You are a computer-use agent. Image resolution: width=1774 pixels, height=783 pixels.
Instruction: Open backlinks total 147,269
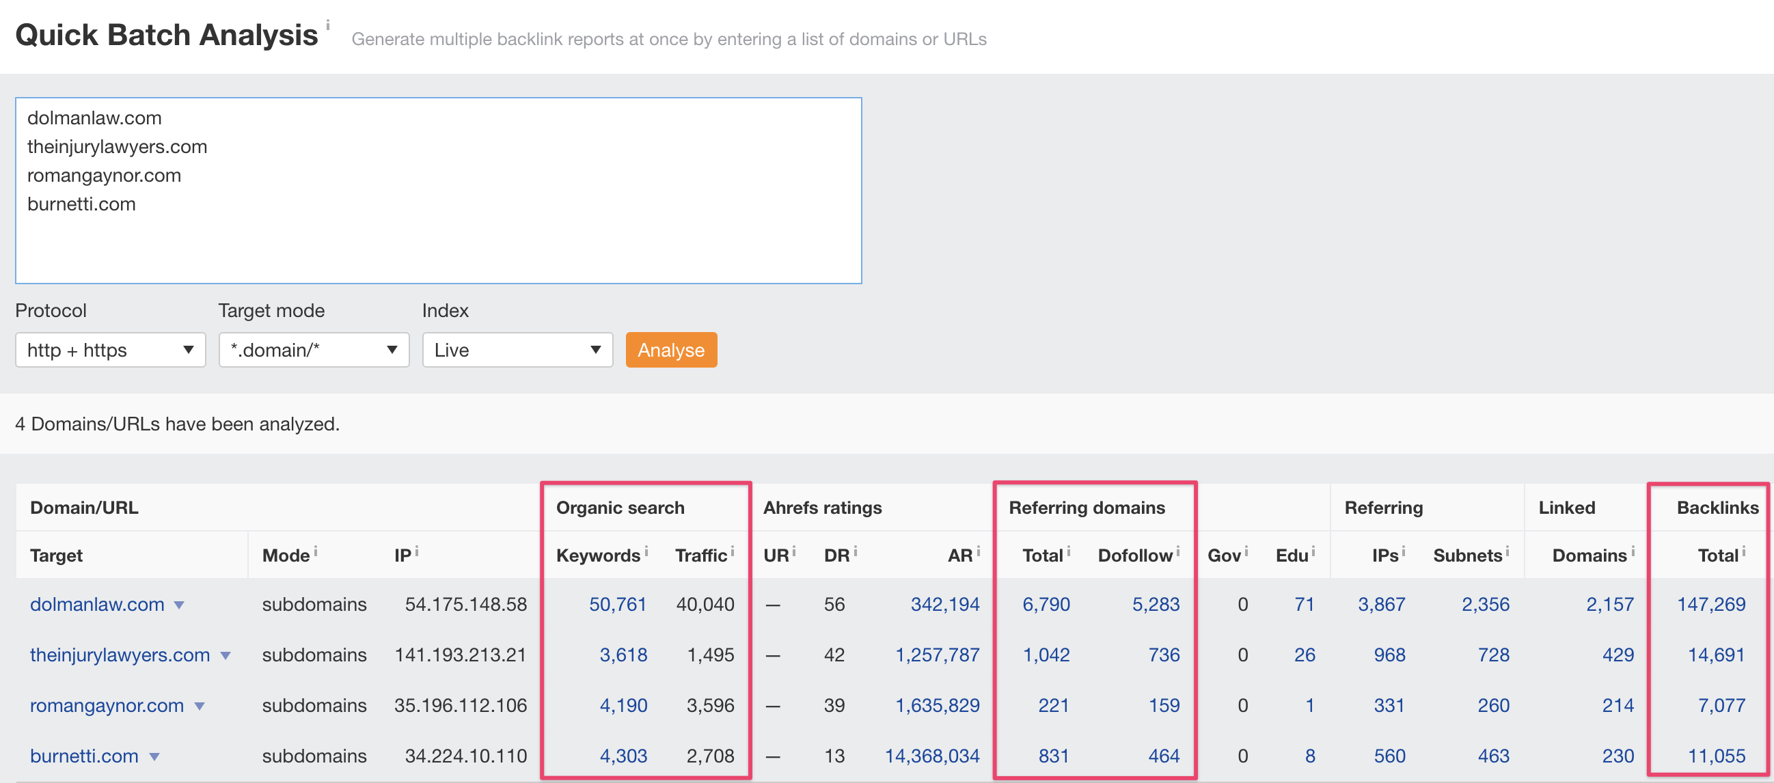[x=1711, y=604]
